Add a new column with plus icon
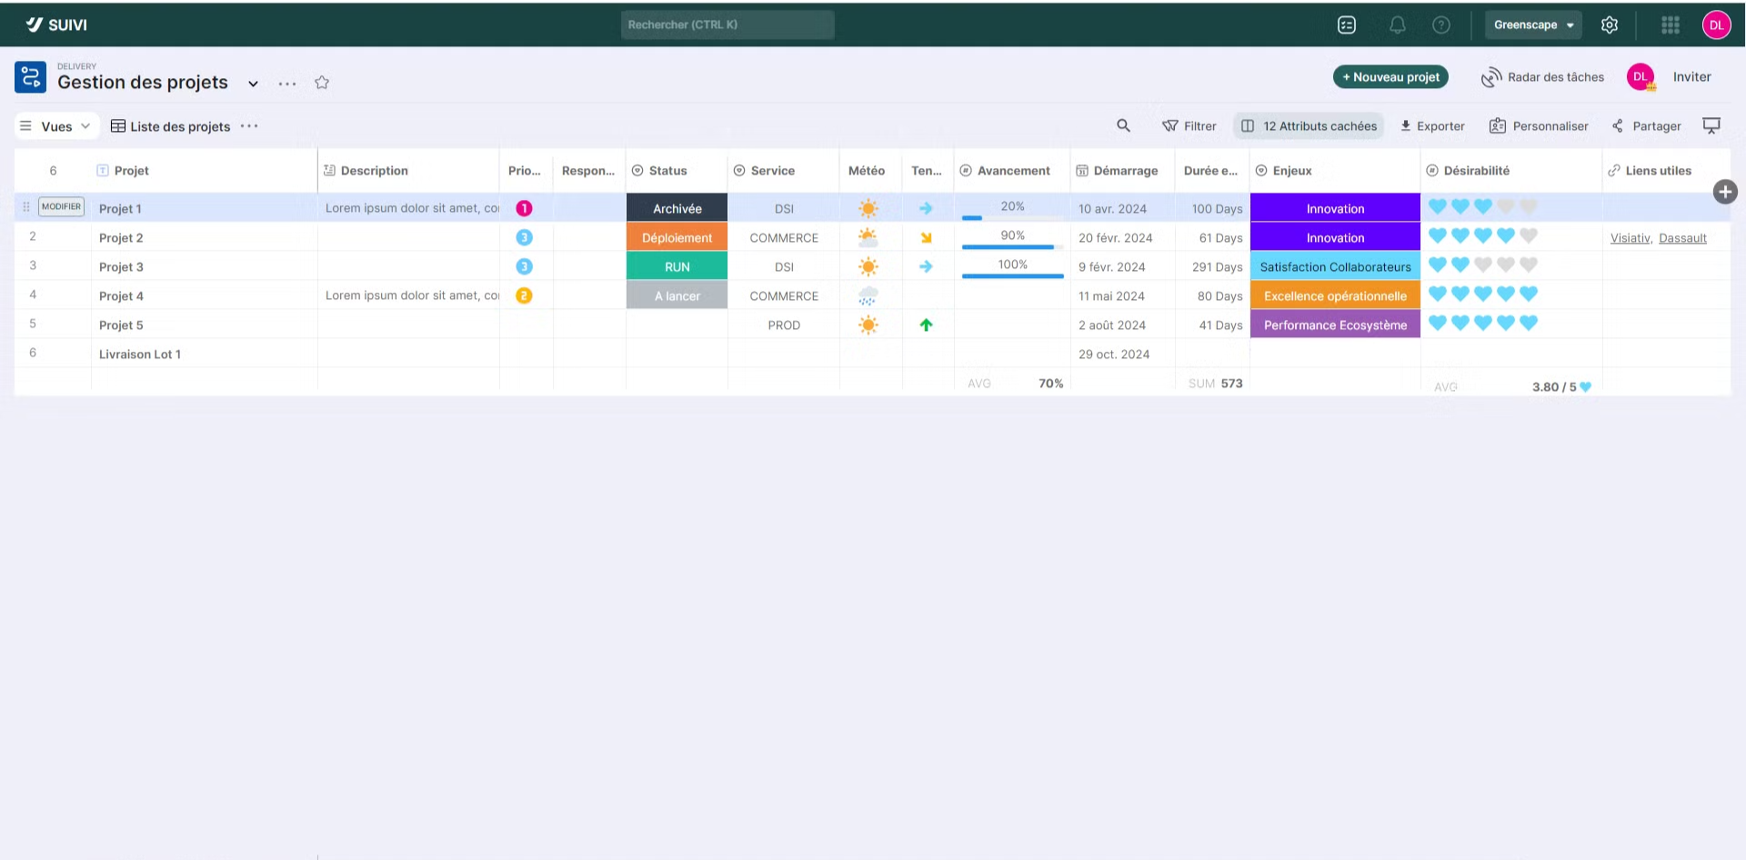The width and height of the screenshot is (1746, 860). click(1724, 192)
